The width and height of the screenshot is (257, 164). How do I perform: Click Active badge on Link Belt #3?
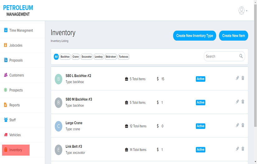click(x=200, y=150)
